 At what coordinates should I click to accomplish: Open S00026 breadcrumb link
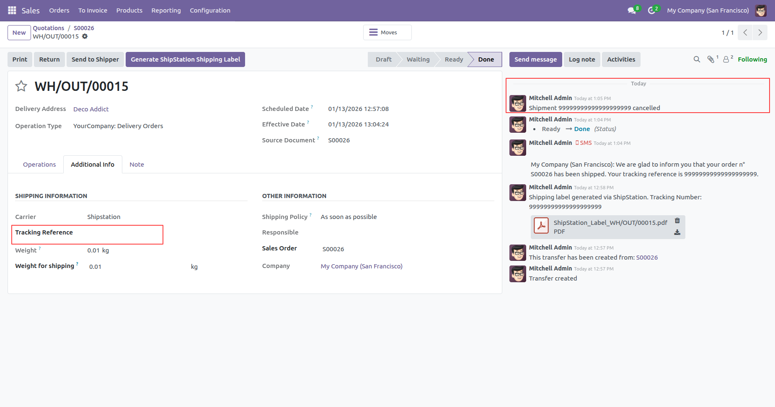(x=84, y=28)
